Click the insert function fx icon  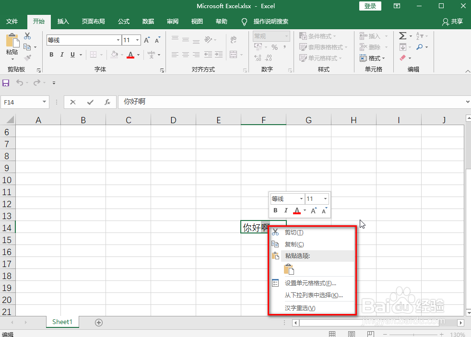coord(107,102)
